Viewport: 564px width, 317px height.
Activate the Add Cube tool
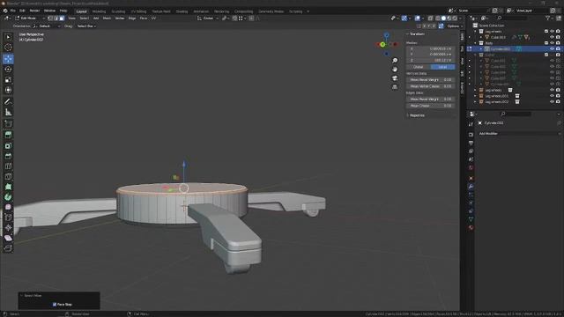point(8,123)
